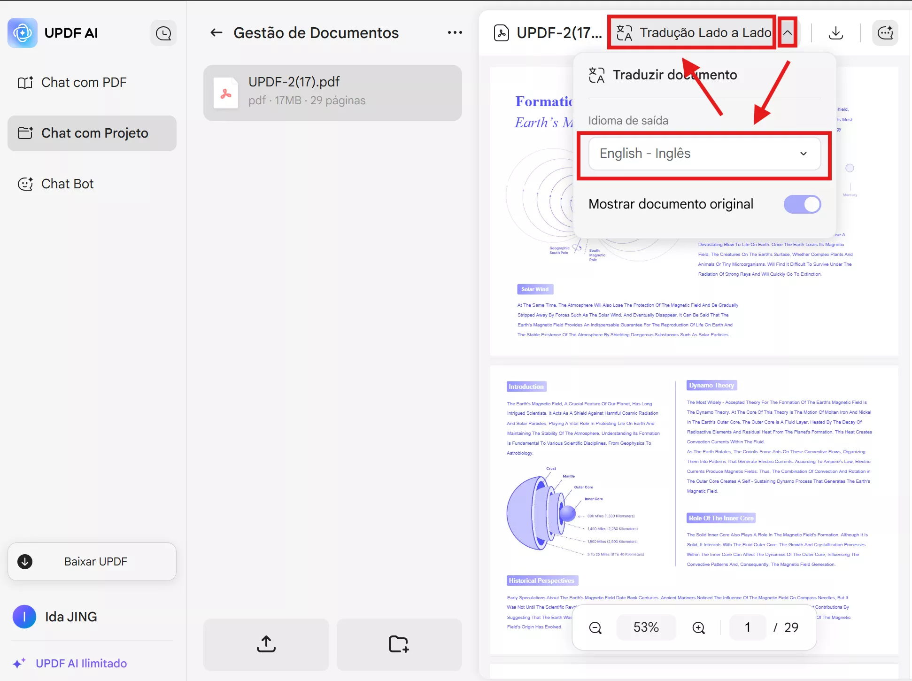Screen dimensions: 912x681
Task: Click the Dynamo Theory heading
Action: pos(711,385)
